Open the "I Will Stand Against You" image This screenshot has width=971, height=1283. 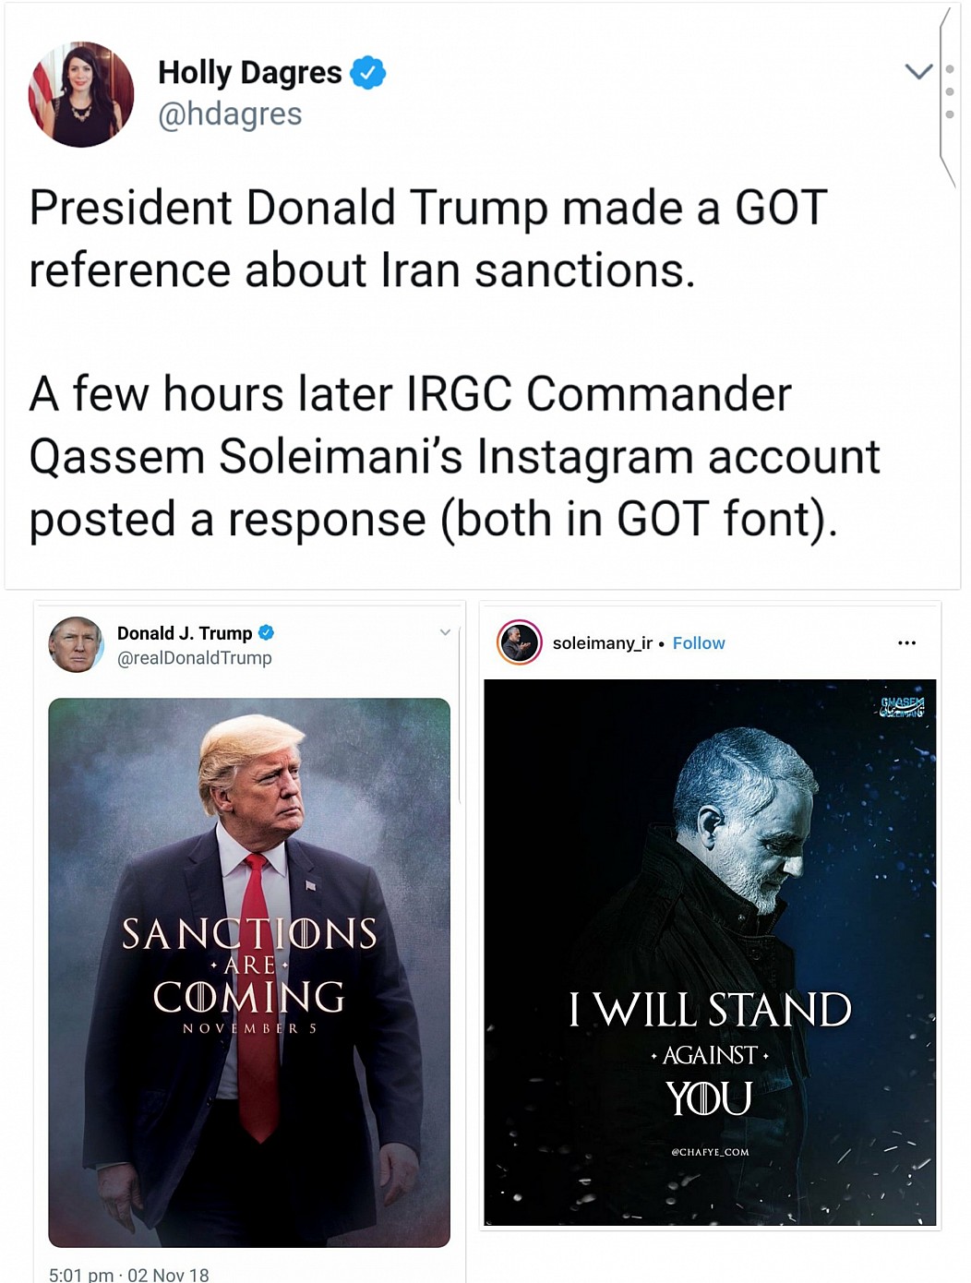point(710,953)
